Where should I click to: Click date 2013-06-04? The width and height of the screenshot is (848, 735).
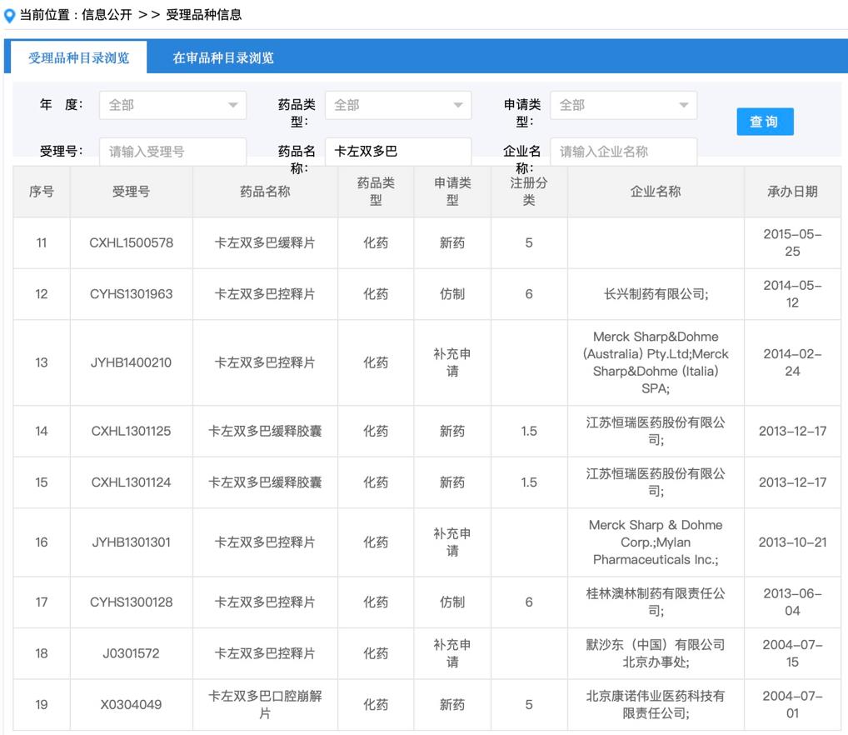point(792,602)
